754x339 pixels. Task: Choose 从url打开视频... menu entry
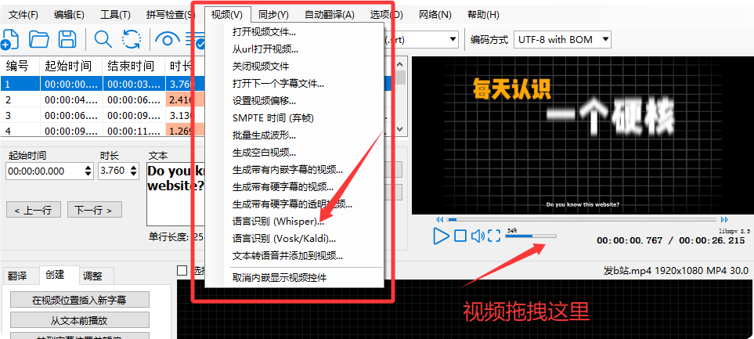265,49
